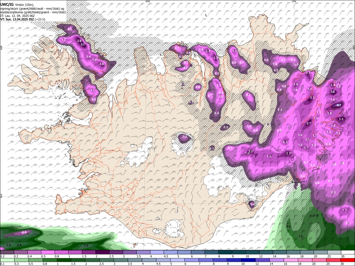The width and height of the screenshot is (355, 266).
Task: Click the "20W" longitude label
Action: pyautogui.click(x=148, y=1)
